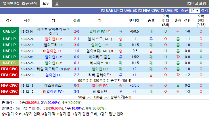
Task: Select handicap value -1.5/2
Action: pyautogui.click(x=134, y=57)
